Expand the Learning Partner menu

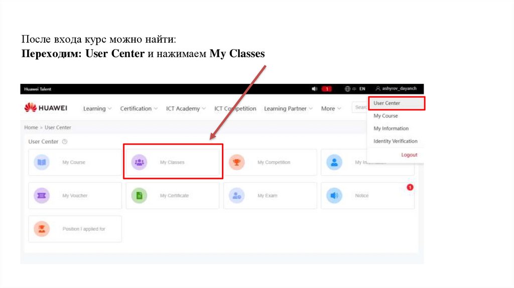(288, 108)
